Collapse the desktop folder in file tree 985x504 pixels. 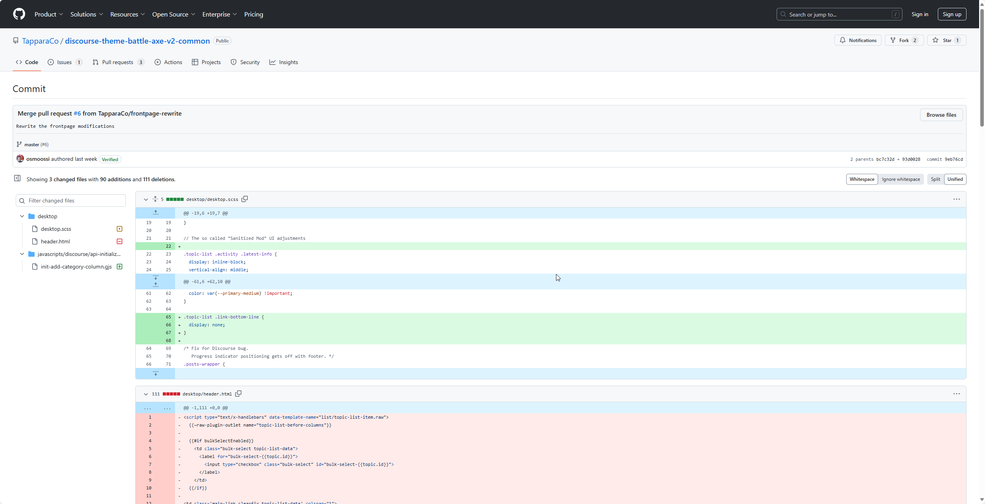click(22, 216)
